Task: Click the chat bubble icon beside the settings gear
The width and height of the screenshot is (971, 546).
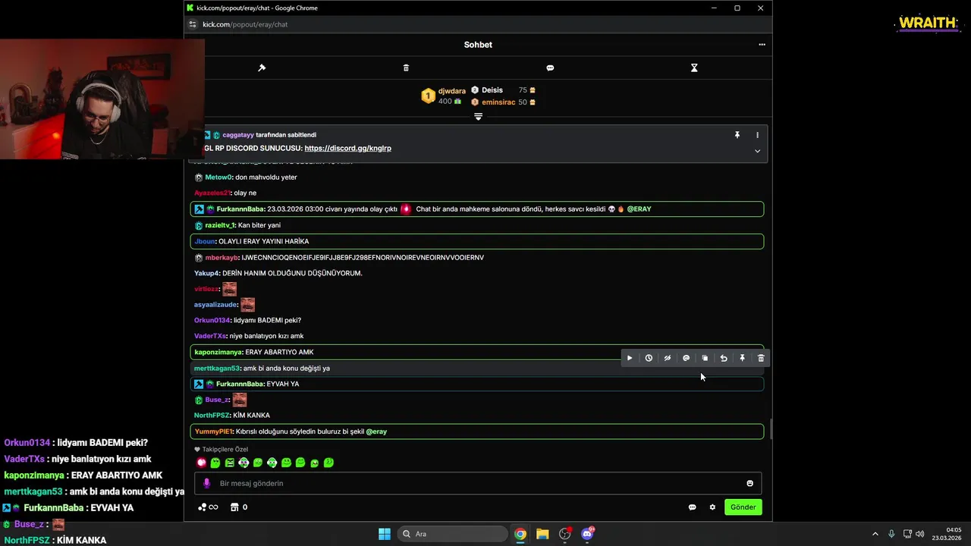Action: pos(692,507)
